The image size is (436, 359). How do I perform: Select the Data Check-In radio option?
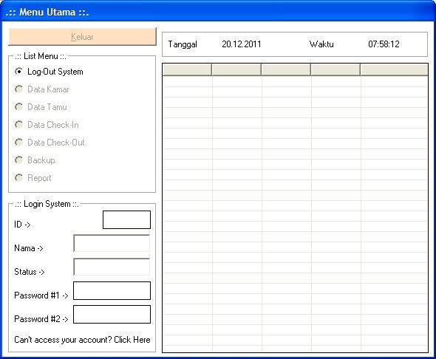point(47,125)
